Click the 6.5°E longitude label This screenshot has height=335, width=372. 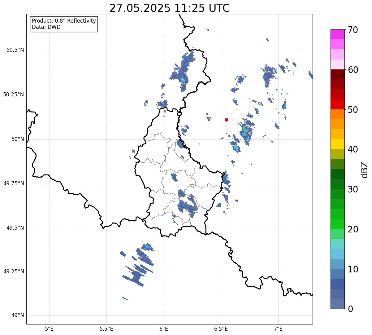[221, 328]
